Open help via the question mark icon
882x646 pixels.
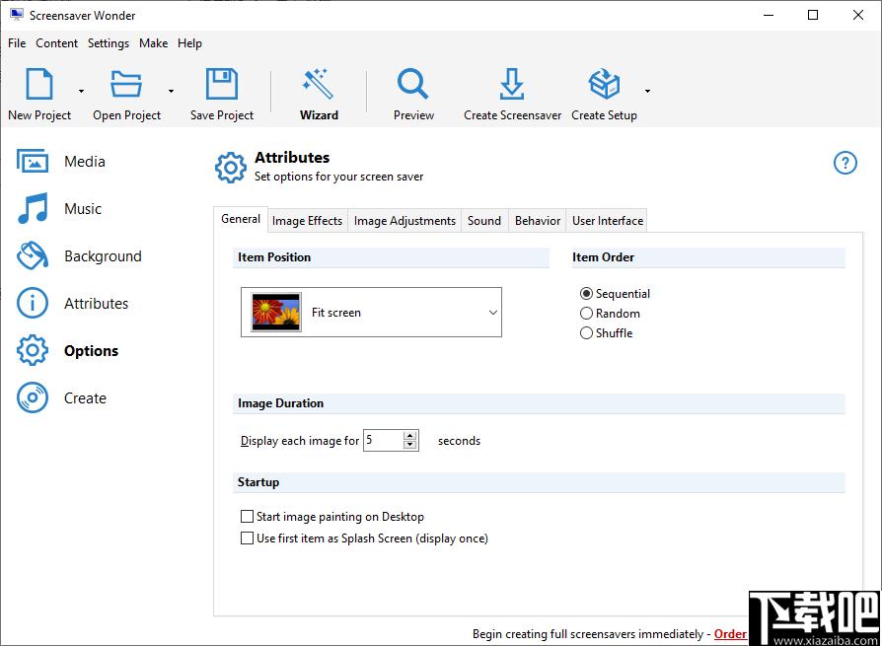coord(845,163)
